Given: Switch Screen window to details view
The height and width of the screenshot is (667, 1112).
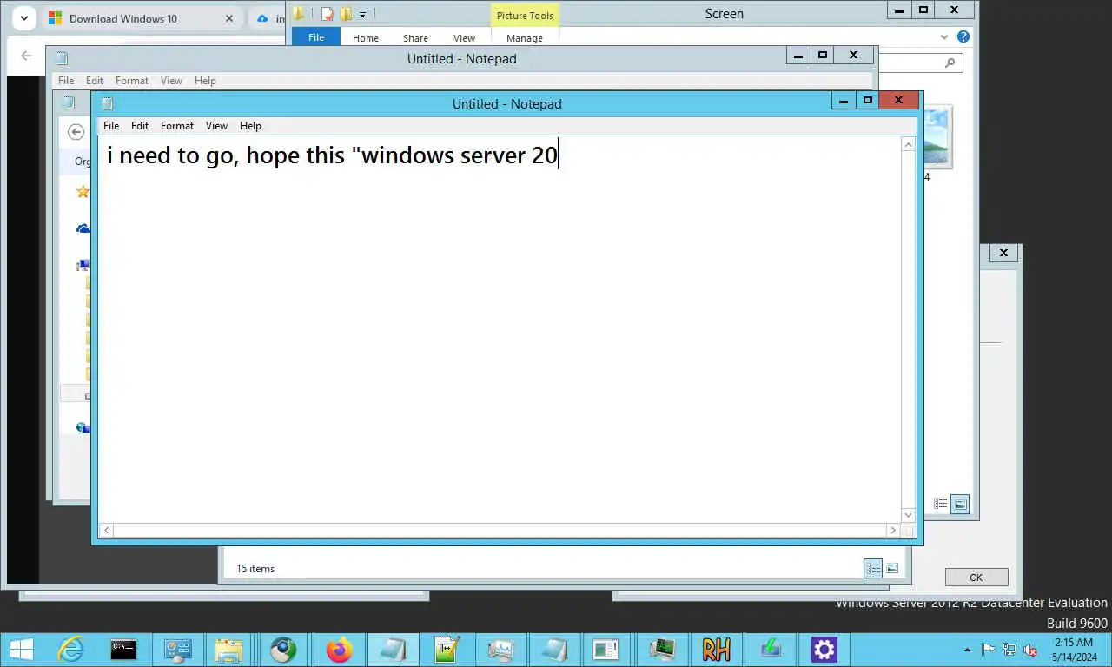Looking at the screenshot, I should 941,504.
